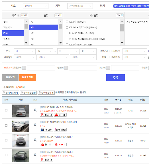Open 주행거리 선택 dropdown
The image size is (149, 164).
tap(135, 51)
